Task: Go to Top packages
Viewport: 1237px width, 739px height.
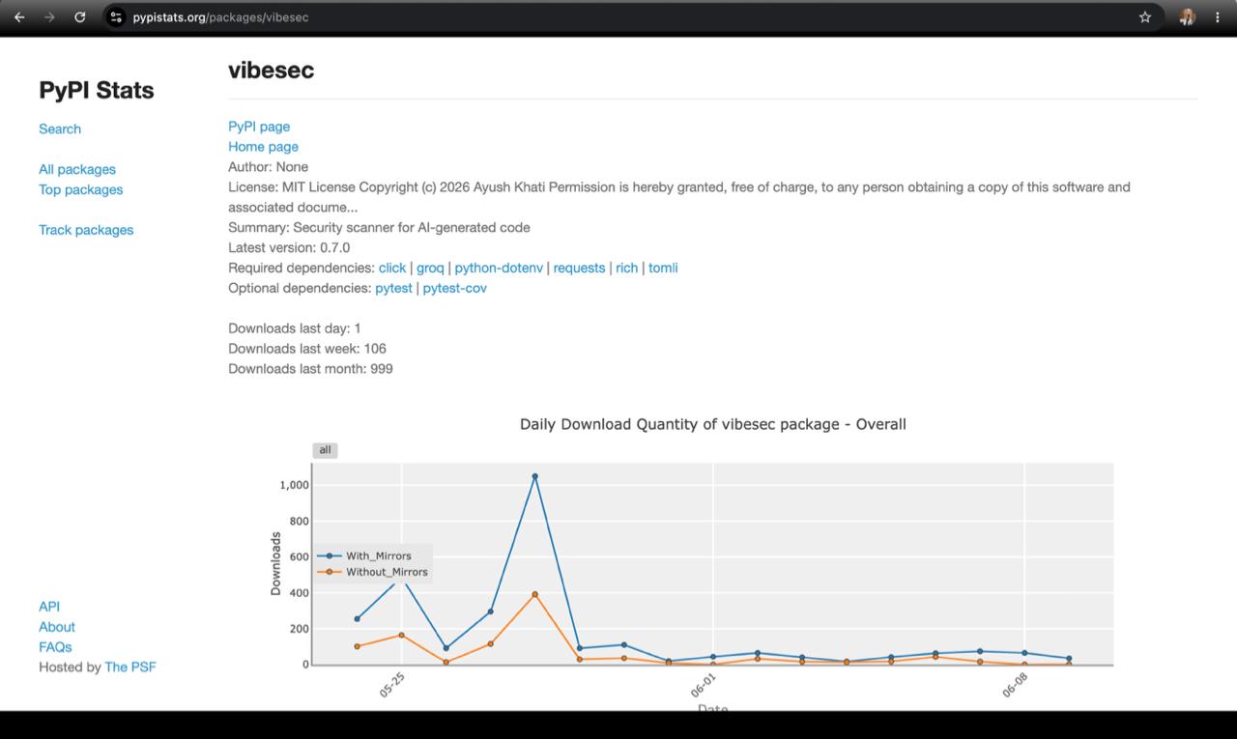Action: pyautogui.click(x=81, y=189)
